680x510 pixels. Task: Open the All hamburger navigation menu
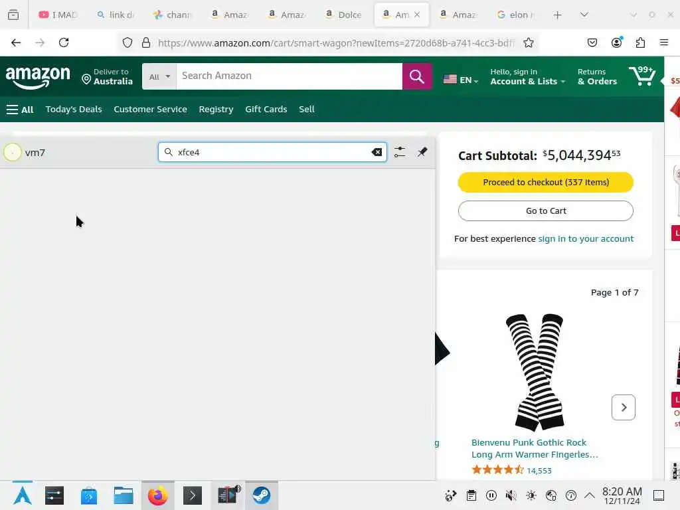(20, 110)
